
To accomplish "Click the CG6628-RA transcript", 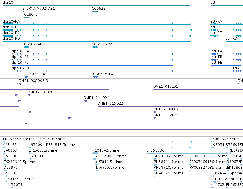I will (95, 47).
